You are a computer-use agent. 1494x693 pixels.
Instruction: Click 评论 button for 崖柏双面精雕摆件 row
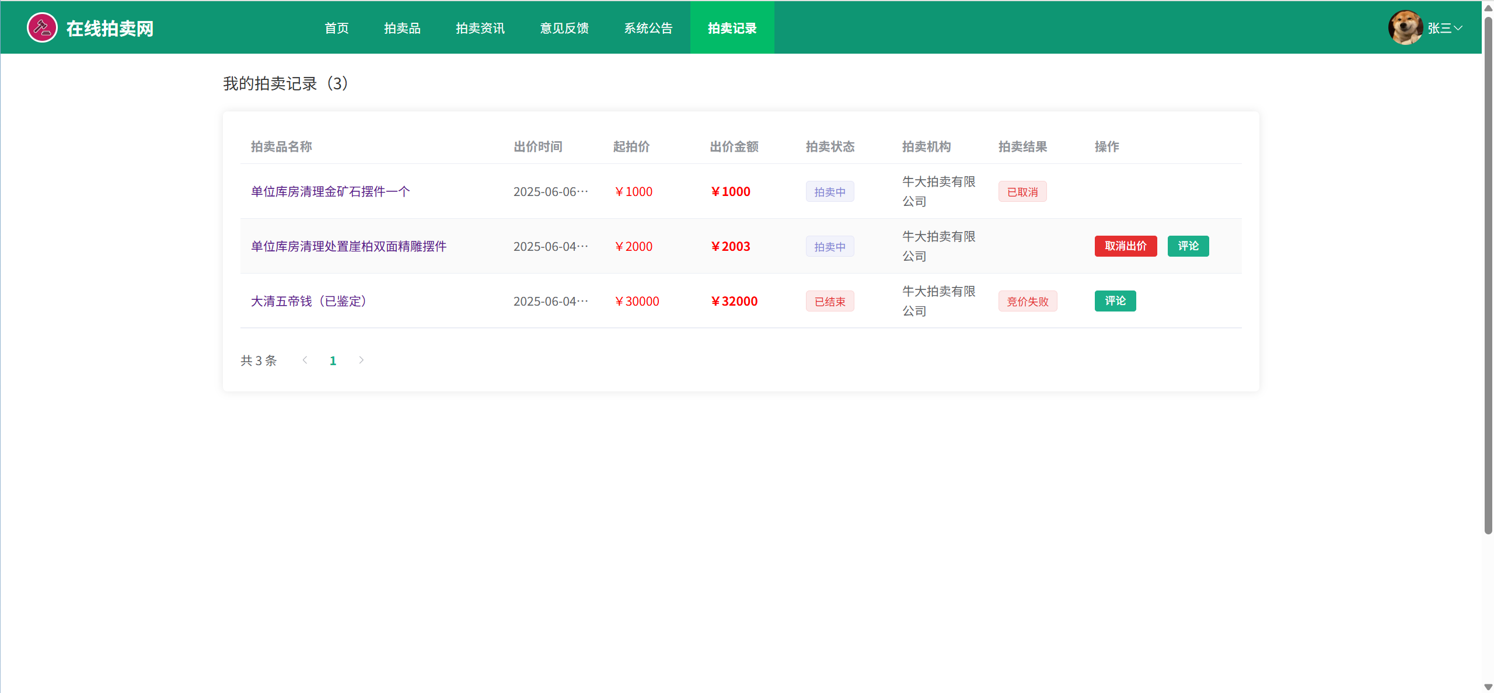pyautogui.click(x=1188, y=246)
